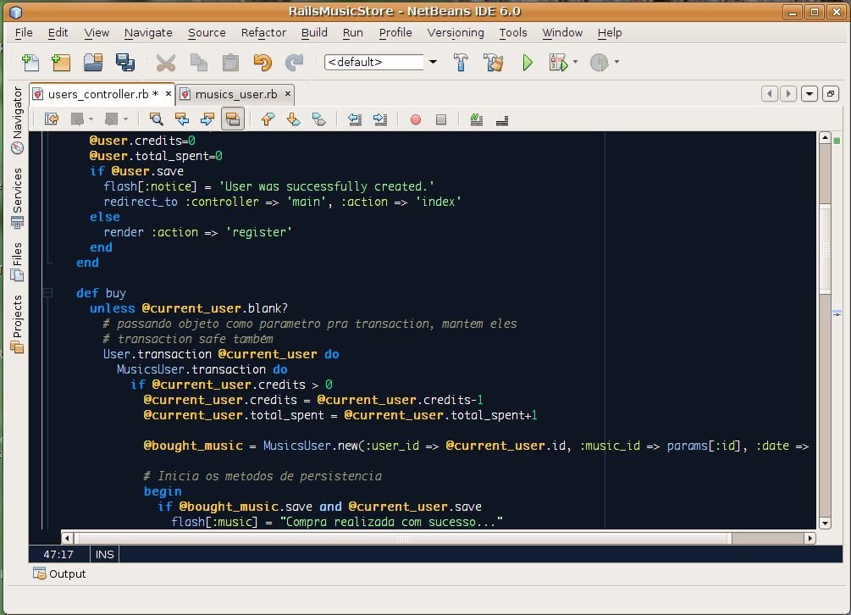851x615 pixels.
Task: Click the Undo arrow icon
Action: click(262, 63)
